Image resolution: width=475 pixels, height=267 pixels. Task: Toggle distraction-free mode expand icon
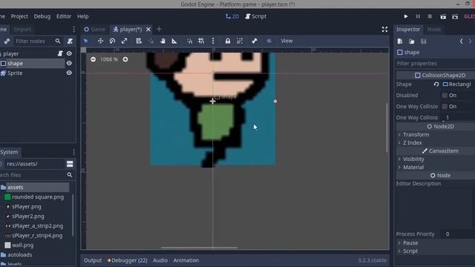point(384,30)
